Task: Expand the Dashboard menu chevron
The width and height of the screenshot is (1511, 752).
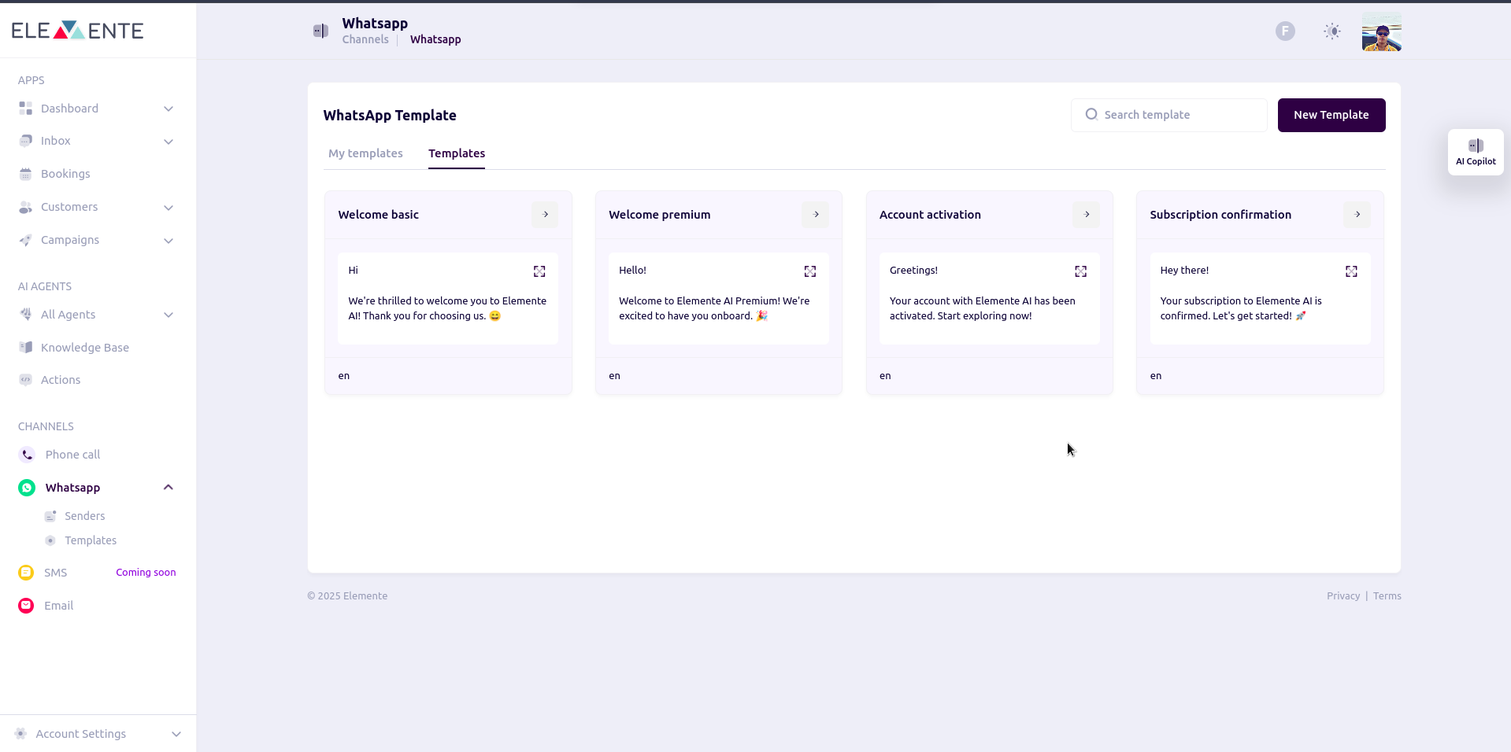Action: 169,109
